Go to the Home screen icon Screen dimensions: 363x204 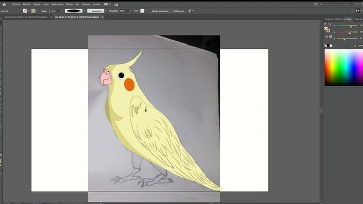point(4,4)
